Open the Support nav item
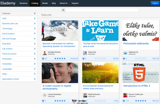 [x=75, y=3]
